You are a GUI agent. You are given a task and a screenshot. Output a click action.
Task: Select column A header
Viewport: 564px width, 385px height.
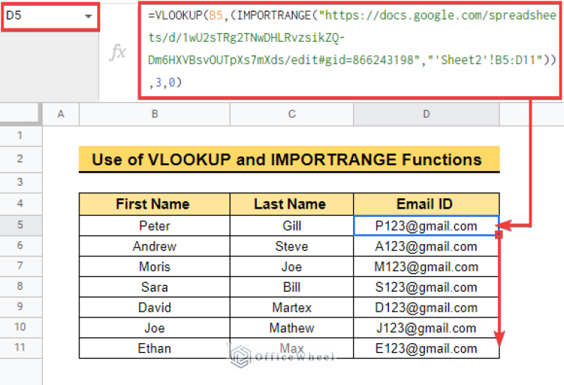pyautogui.click(x=60, y=114)
